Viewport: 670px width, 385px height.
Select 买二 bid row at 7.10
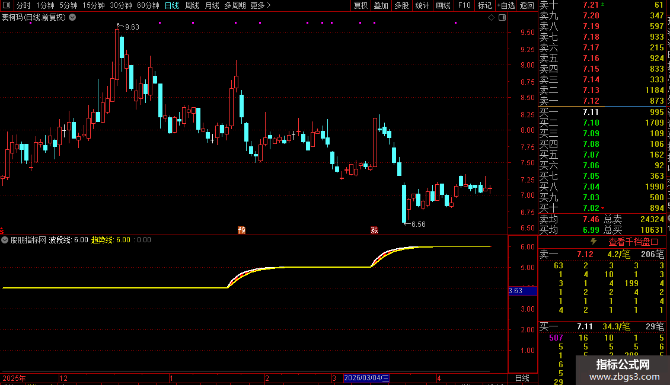tap(602, 123)
